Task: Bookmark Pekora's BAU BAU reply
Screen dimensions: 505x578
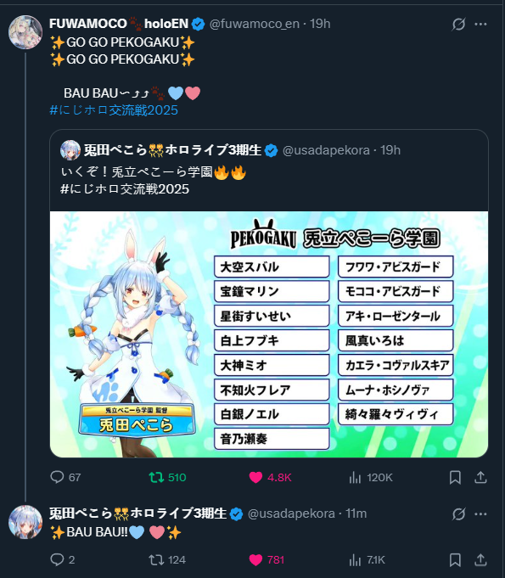Action: point(455,559)
